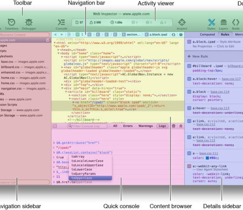The width and height of the screenshot is (243, 210).
Task: Filter console by Errors
Action: coord(128,126)
